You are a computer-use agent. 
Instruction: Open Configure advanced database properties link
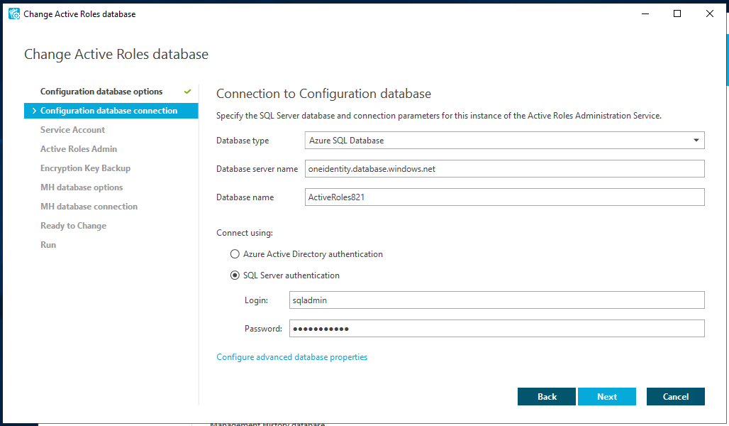tap(292, 357)
